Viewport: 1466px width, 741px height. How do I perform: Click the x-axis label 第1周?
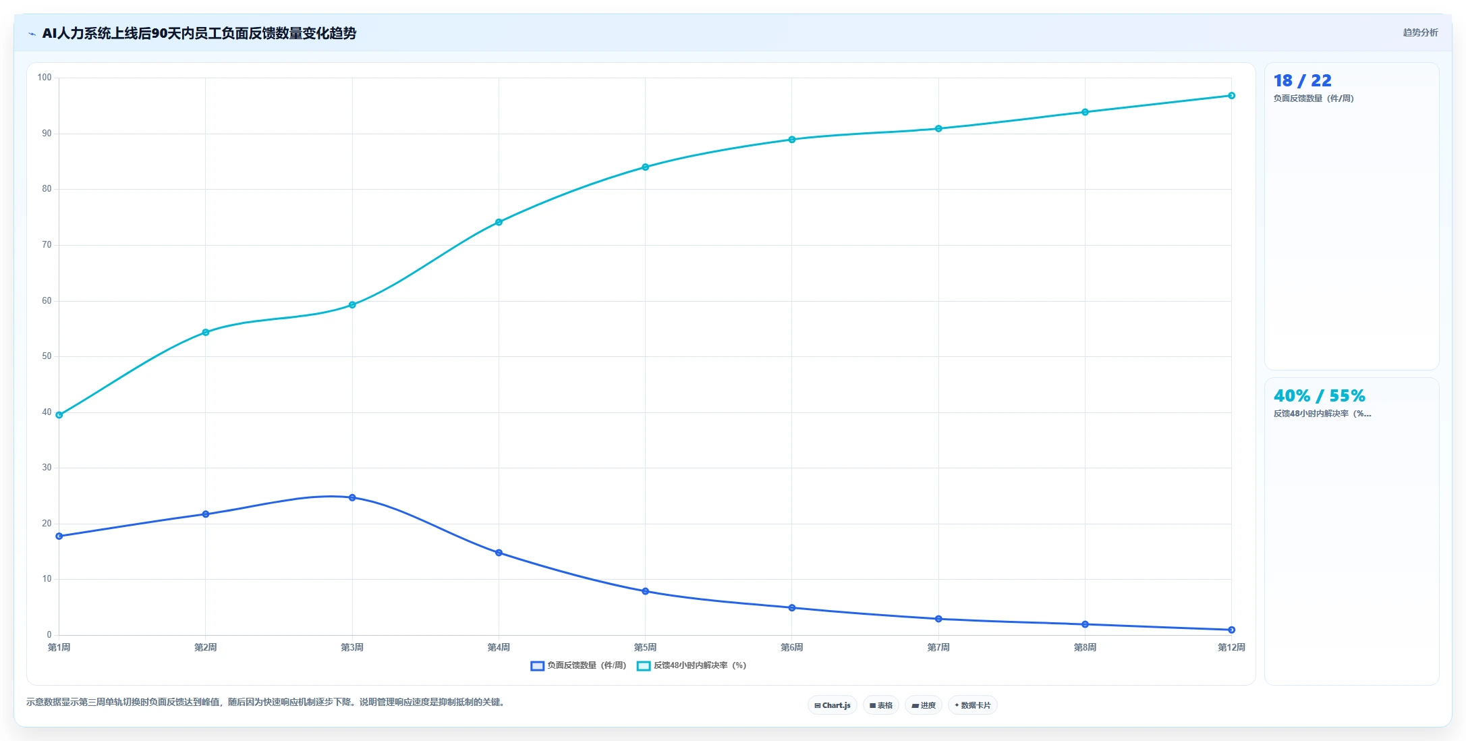pyautogui.click(x=59, y=647)
